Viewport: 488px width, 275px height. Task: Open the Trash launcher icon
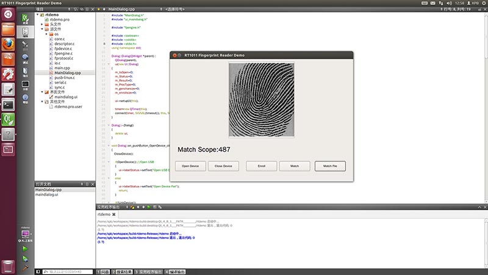tap(8, 267)
